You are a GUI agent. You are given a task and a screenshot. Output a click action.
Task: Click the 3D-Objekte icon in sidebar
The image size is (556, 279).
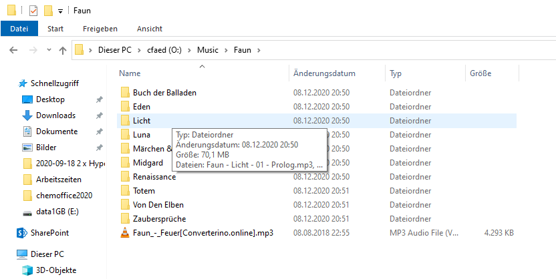[x=27, y=270]
